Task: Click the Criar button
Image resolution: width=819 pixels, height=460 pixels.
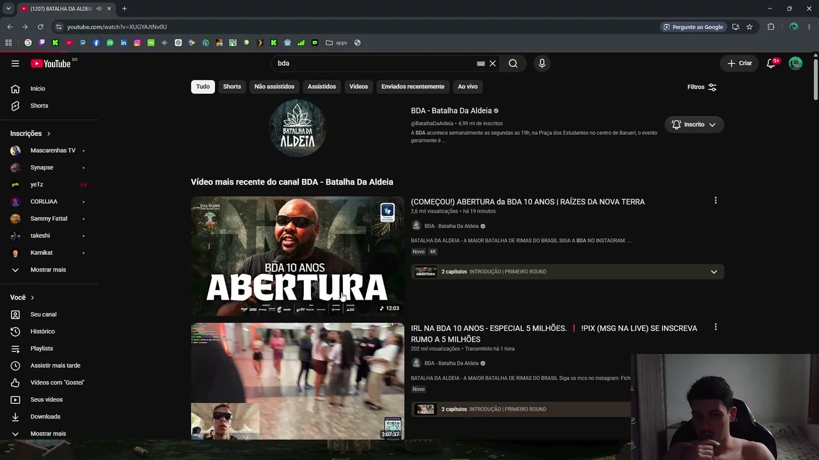Action: [x=740, y=63]
